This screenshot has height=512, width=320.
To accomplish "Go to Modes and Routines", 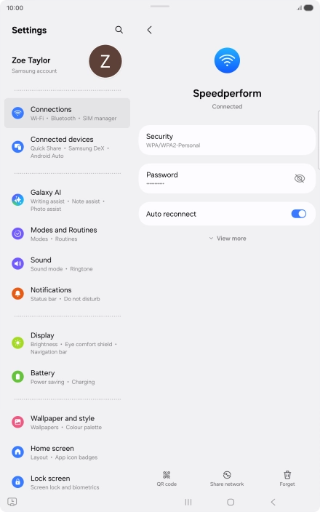I will (67, 233).
